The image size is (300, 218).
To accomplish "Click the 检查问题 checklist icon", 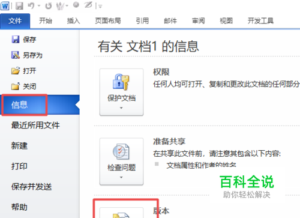I will coord(121,151).
